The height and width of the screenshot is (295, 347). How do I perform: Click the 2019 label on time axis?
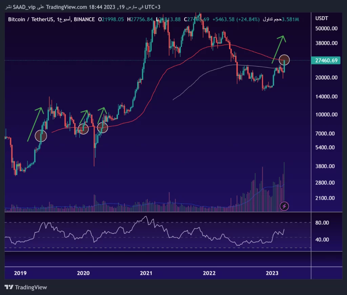coord(20,273)
